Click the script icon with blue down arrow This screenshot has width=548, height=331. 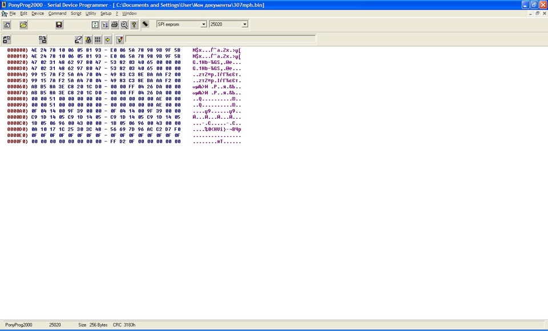[105, 25]
